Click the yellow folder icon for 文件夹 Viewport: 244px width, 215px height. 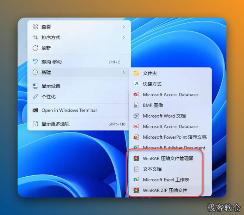(x=136, y=73)
